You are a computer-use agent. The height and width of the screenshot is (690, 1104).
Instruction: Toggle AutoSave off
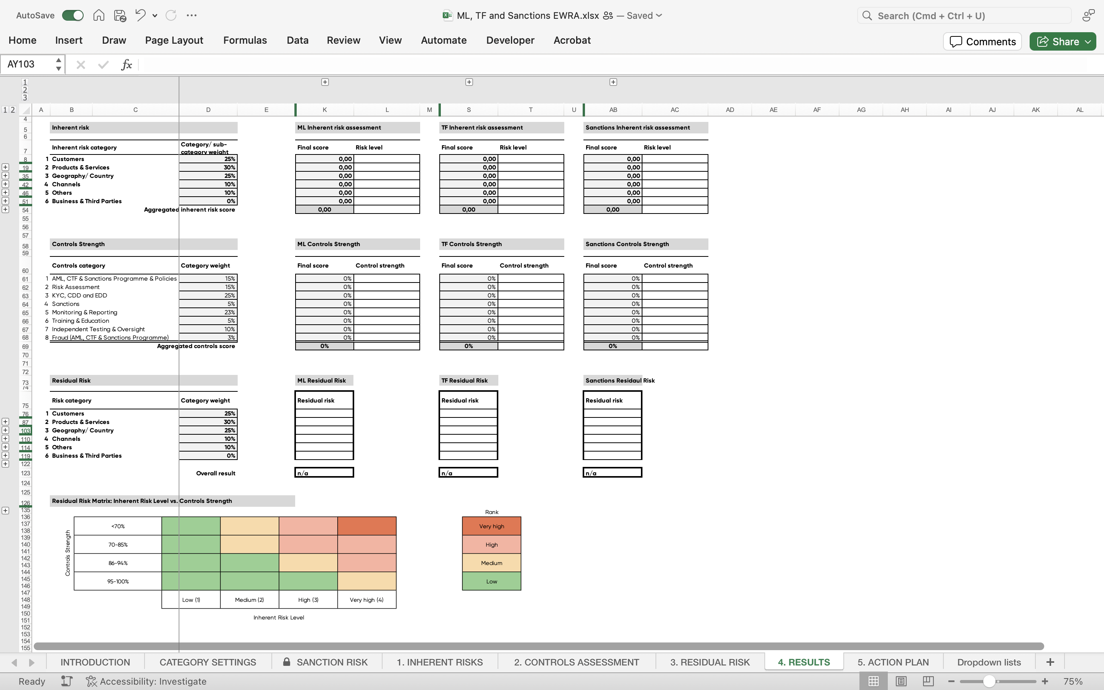click(x=72, y=15)
